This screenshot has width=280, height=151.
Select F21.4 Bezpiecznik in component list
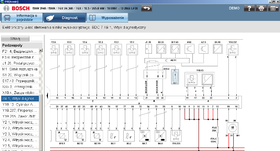click(20, 52)
